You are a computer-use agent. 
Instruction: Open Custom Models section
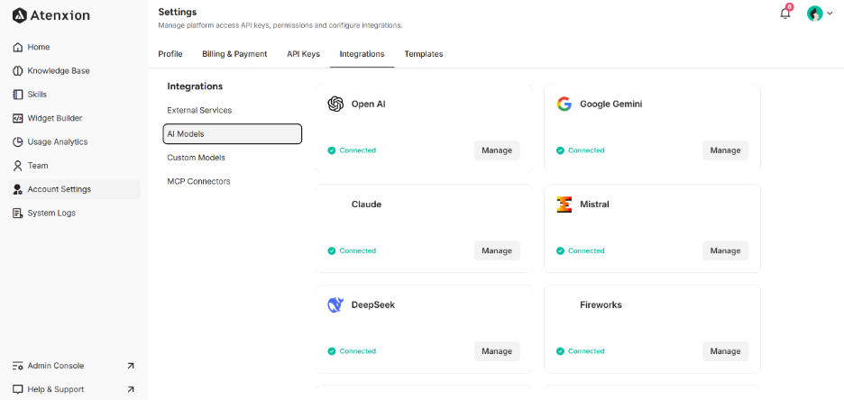coord(232,158)
